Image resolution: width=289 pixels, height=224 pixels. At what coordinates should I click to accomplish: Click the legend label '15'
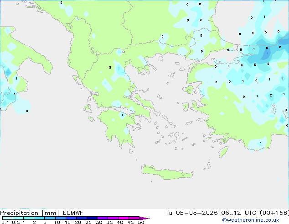click(x=67, y=222)
